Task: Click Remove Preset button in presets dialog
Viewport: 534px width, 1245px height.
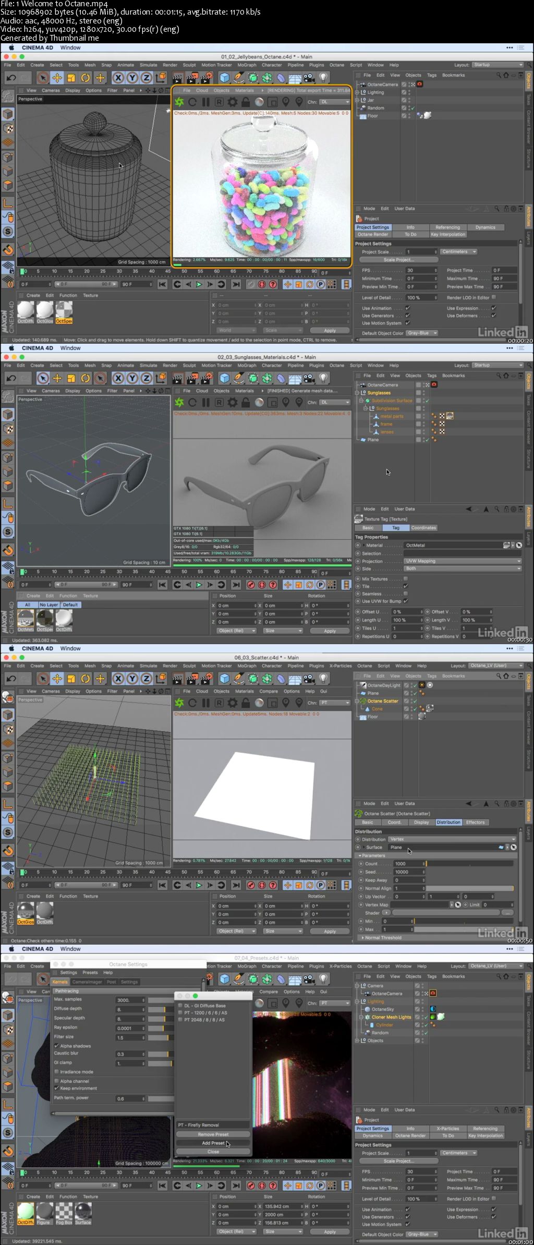Action: pyautogui.click(x=213, y=1134)
